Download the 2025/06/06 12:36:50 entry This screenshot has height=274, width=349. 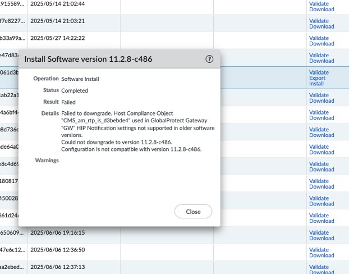(322, 255)
